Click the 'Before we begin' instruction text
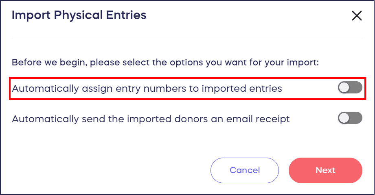Image resolution: width=375 pixels, height=195 pixels. [165, 63]
